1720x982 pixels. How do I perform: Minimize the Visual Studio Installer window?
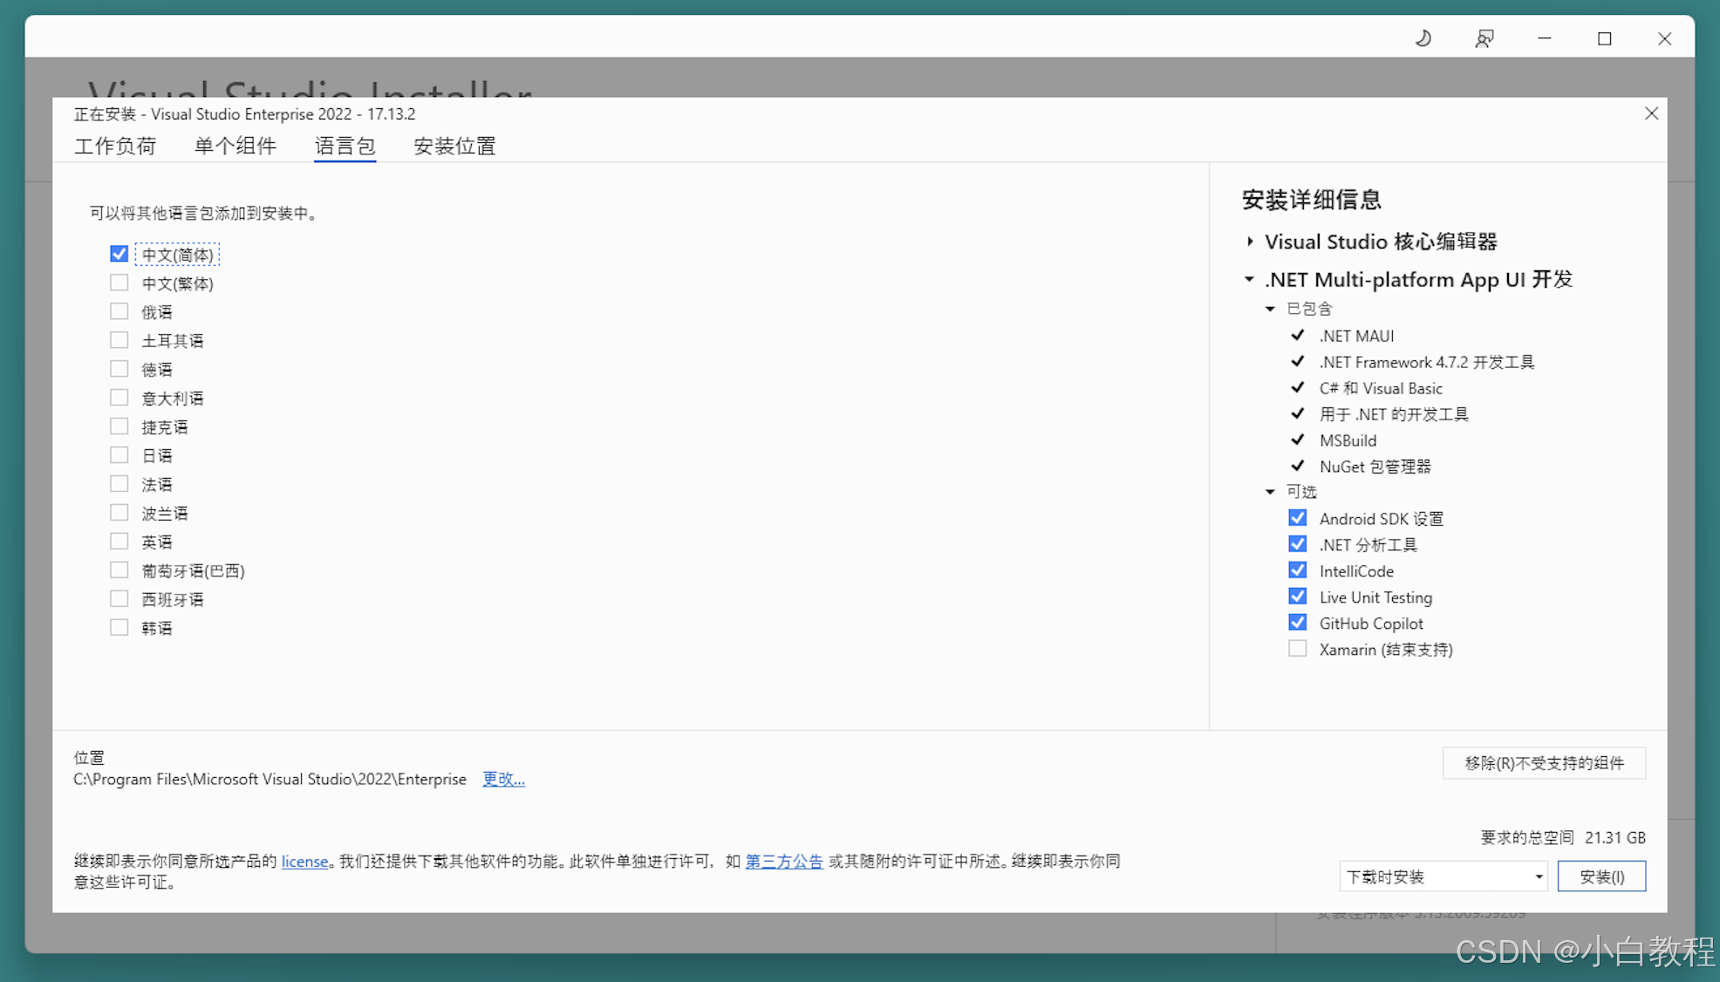[x=1544, y=38]
